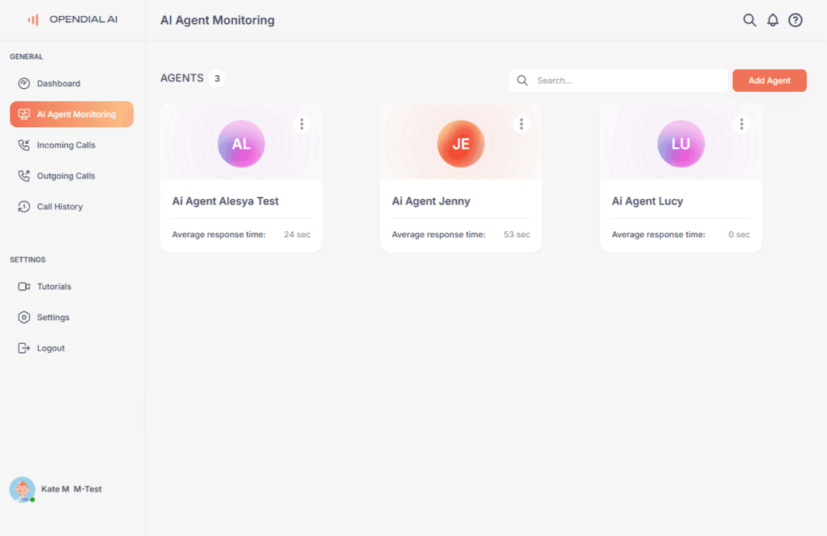Image resolution: width=827 pixels, height=536 pixels.
Task: Open the global search icon
Action: (x=750, y=20)
